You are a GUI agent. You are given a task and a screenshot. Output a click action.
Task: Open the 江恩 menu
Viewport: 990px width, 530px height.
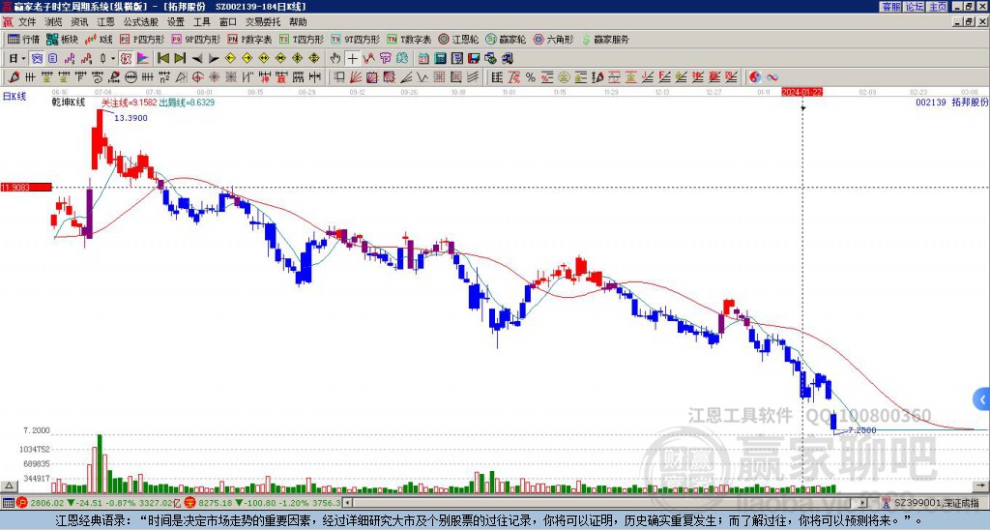(105, 22)
